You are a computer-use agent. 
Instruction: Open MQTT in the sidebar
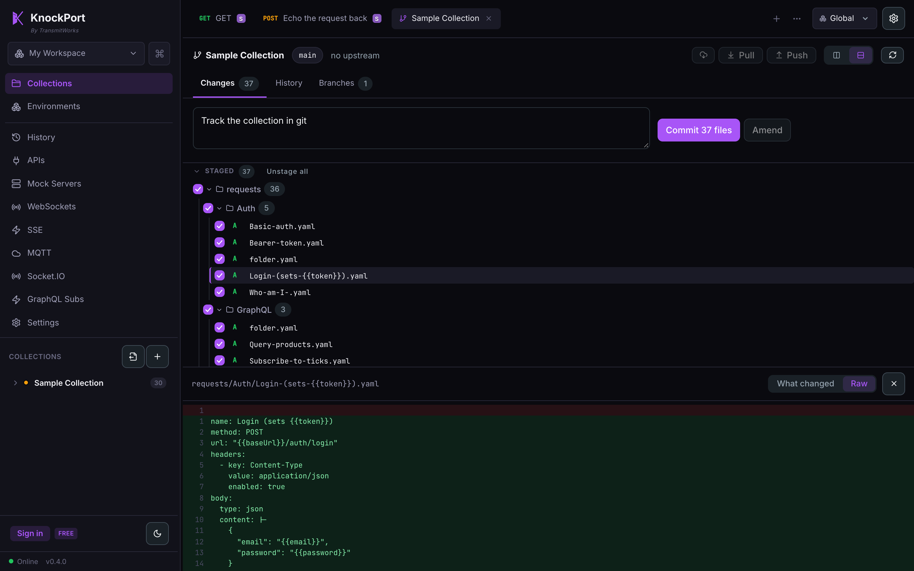pyautogui.click(x=89, y=253)
